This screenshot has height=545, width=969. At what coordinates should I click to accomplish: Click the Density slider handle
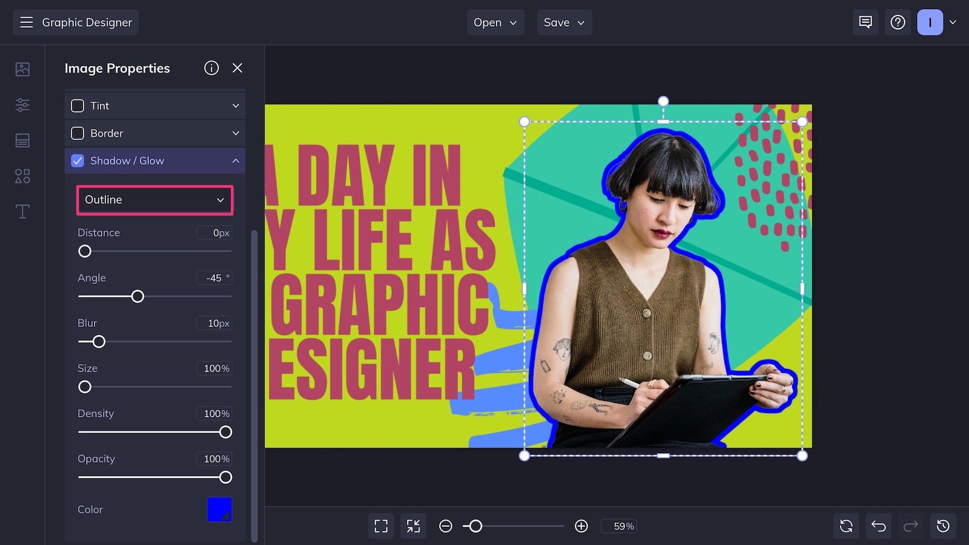click(x=225, y=432)
